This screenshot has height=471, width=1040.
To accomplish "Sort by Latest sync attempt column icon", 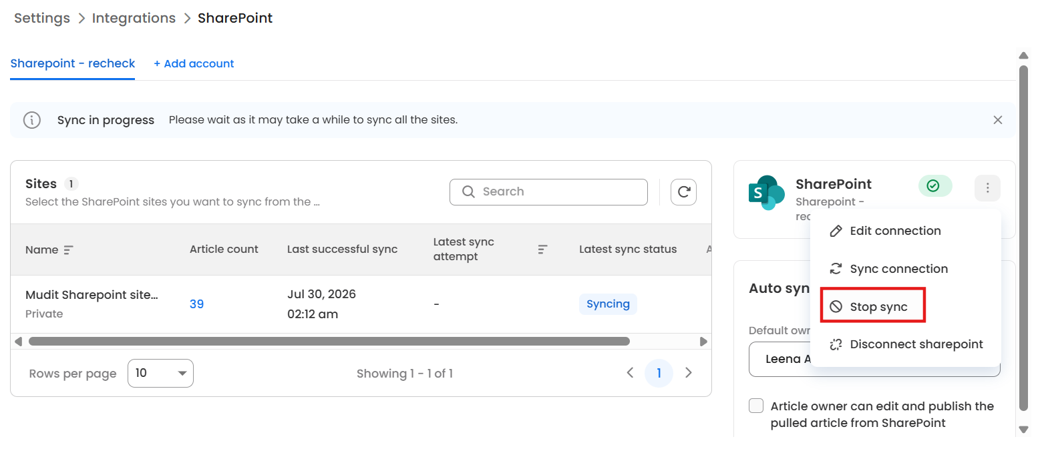I will click(x=543, y=250).
